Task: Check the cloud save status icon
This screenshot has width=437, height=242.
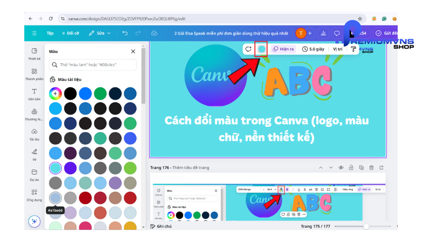Action: tap(154, 33)
